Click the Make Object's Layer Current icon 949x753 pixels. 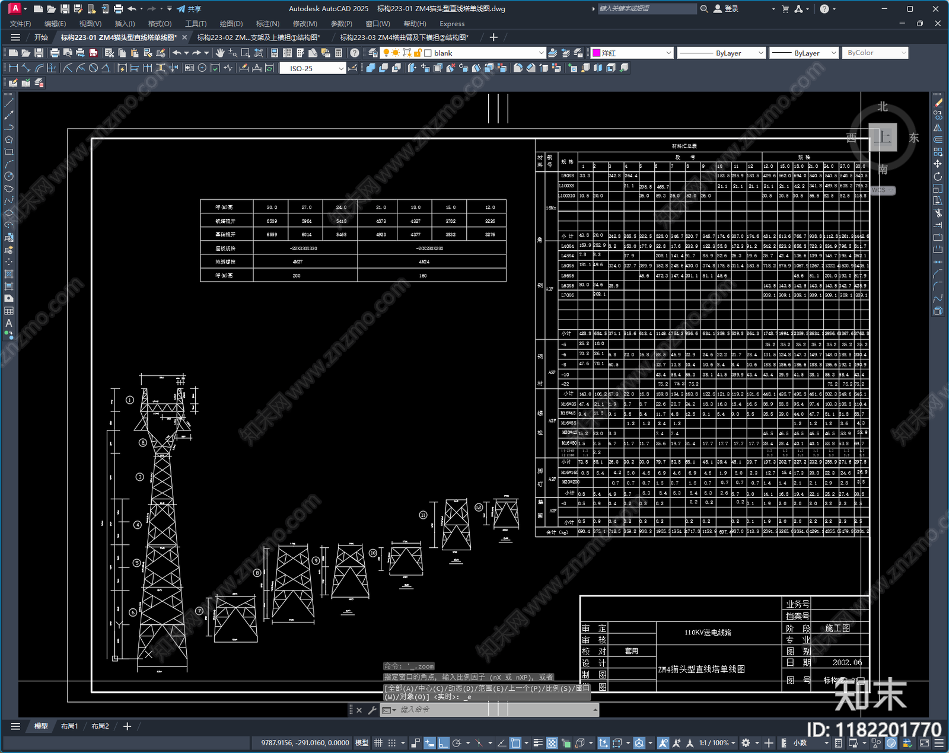pyautogui.click(x=552, y=53)
